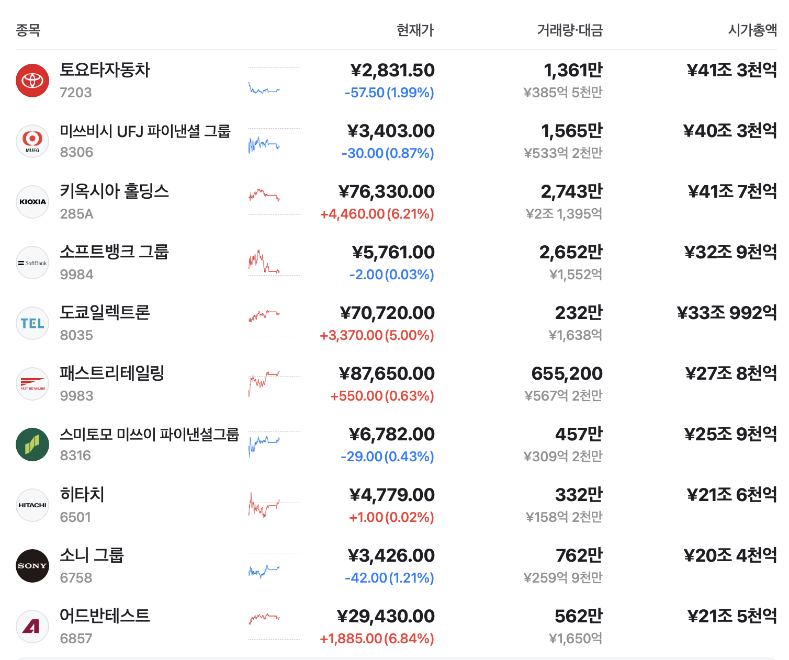Image resolution: width=789 pixels, height=660 pixels.
Task: Select the KIOXIA company logo
Action: pos(32,202)
